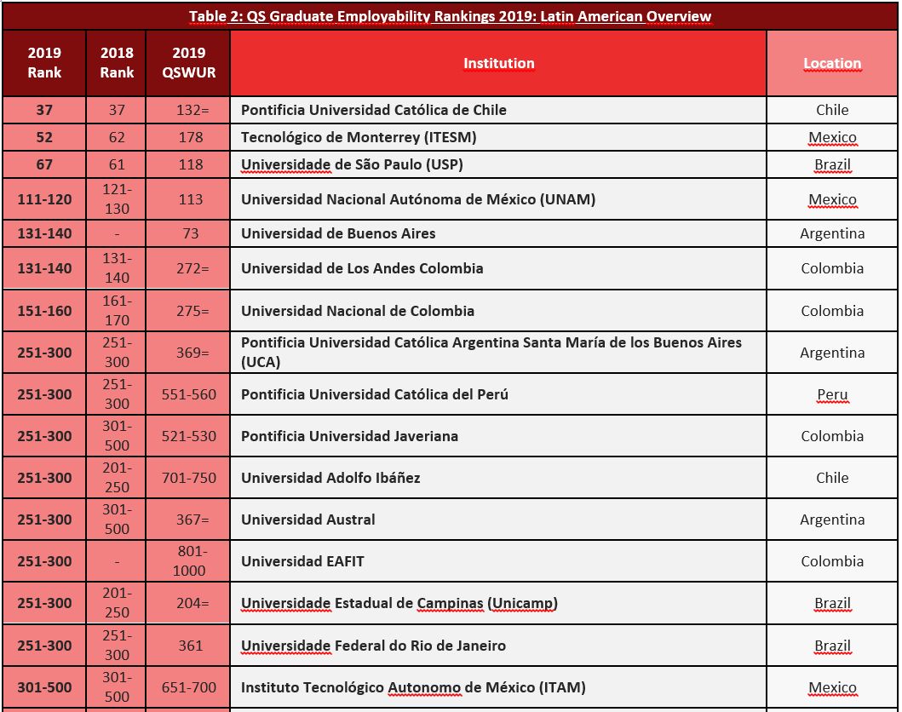Select 2019 rank '151-160' cell
This screenshot has width=902, height=712.
click(44, 311)
